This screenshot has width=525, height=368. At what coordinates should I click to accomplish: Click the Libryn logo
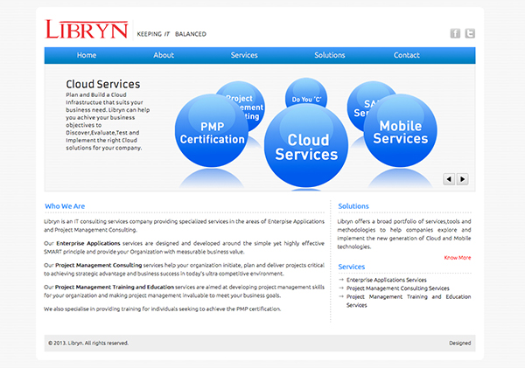click(87, 30)
